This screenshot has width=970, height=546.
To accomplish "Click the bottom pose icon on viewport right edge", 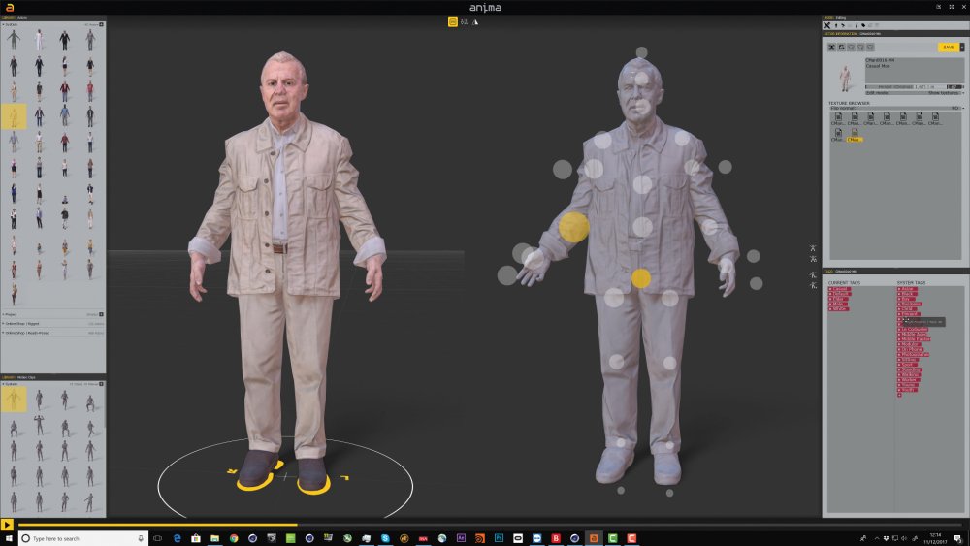I will point(813,285).
